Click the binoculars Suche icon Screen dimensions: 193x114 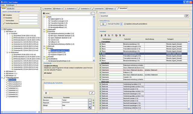click(x=44, y=13)
